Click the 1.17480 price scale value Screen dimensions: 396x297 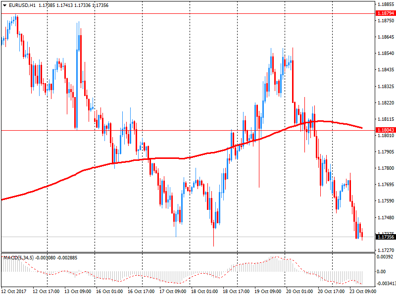coord(386,217)
